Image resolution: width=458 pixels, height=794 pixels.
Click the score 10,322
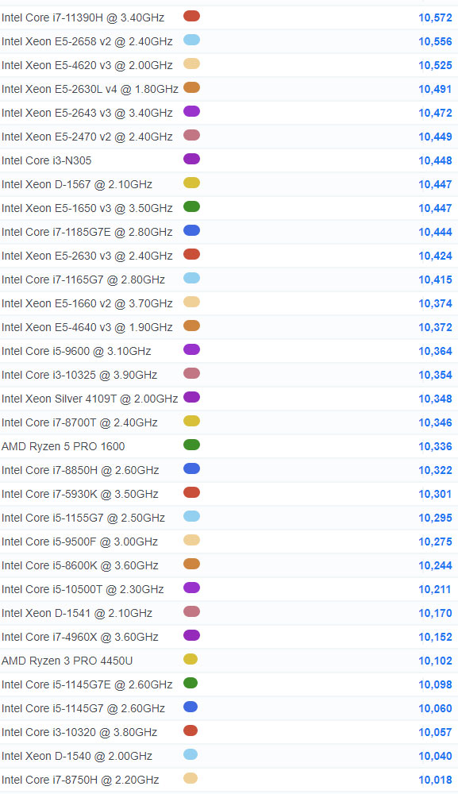(435, 470)
